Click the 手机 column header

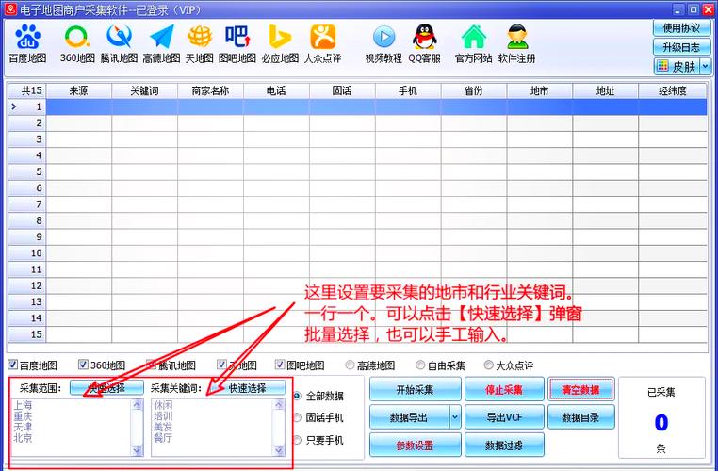[407, 91]
